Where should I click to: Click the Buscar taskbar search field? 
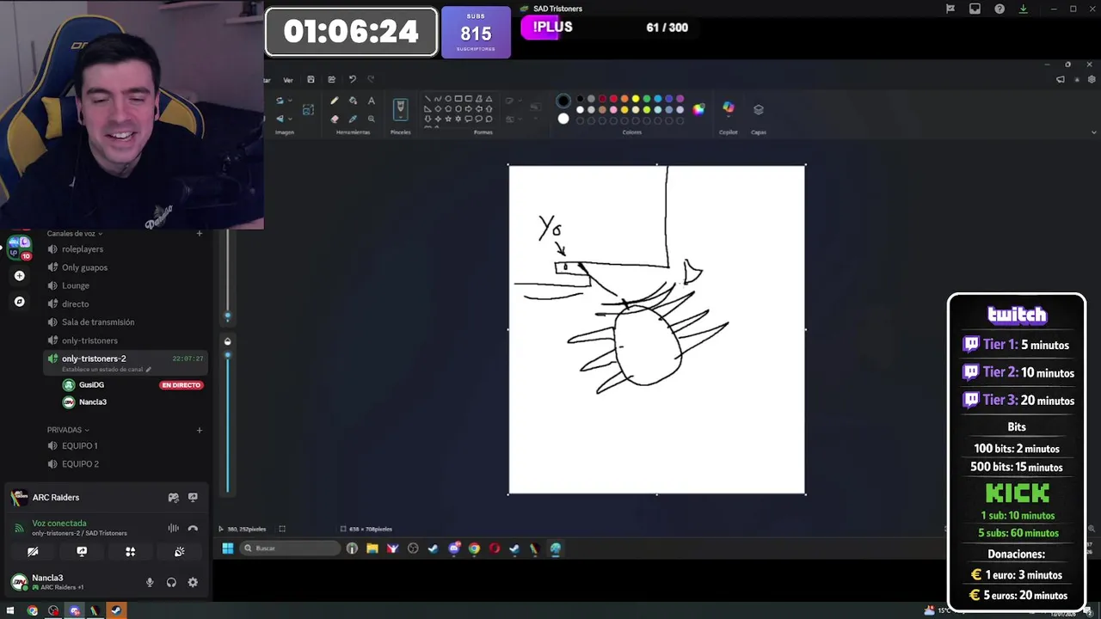tap(290, 549)
